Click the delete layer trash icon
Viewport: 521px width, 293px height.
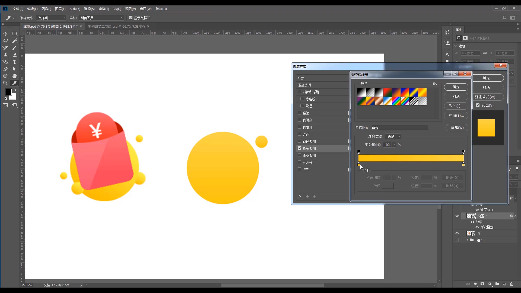[512, 284]
